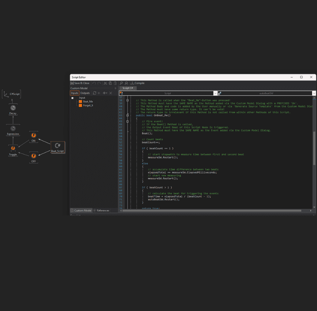Image resolution: width=317 pixels, height=311 pixels.
Task: Collapse the Input tree group
Action: 73,98
